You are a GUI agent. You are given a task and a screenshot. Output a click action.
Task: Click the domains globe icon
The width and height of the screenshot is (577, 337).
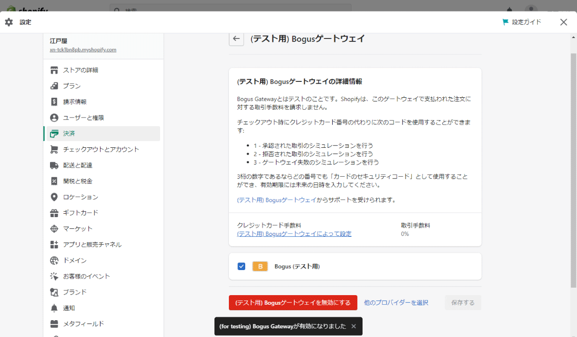(54, 260)
